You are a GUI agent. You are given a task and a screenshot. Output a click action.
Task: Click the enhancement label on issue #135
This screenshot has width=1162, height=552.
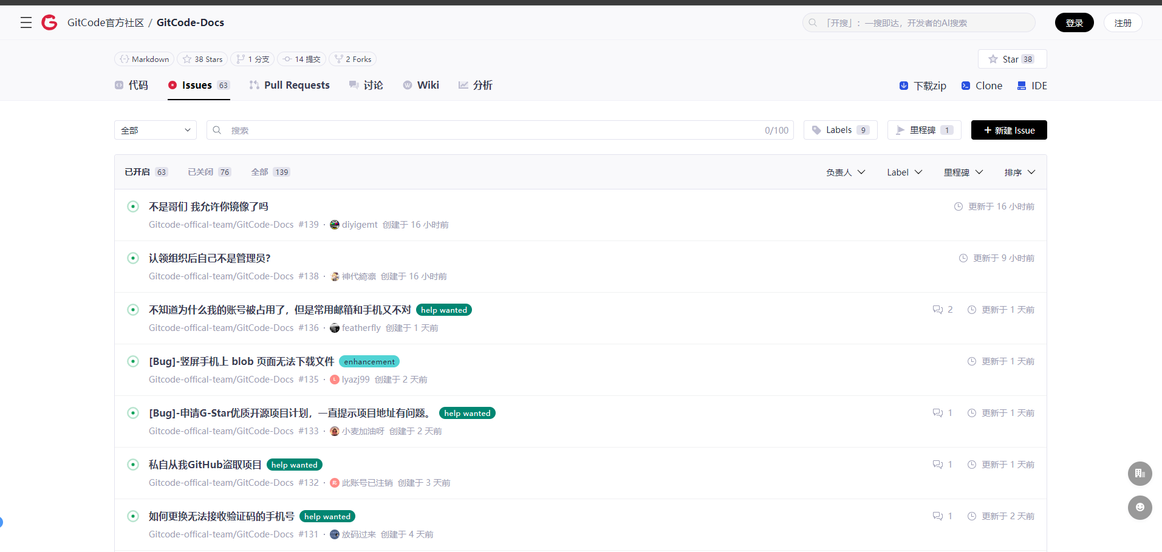(x=369, y=361)
